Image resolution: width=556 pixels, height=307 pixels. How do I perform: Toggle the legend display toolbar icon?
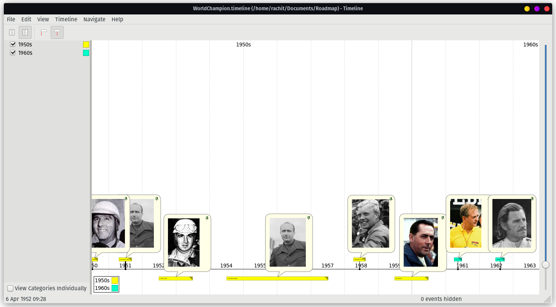pos(25,32)
